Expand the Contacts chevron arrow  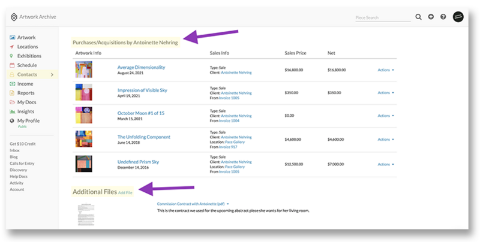[x=52, y=74]
